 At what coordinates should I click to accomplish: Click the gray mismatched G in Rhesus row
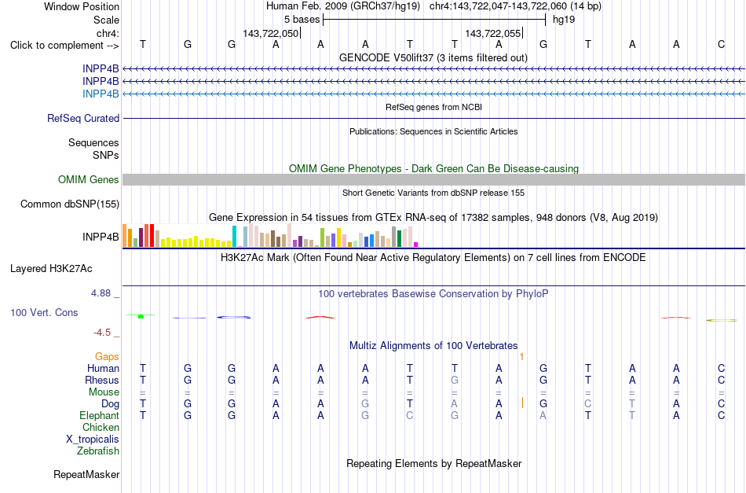click(455, 380)
